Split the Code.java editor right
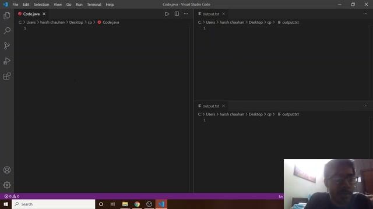 click(x=177, y=14)
